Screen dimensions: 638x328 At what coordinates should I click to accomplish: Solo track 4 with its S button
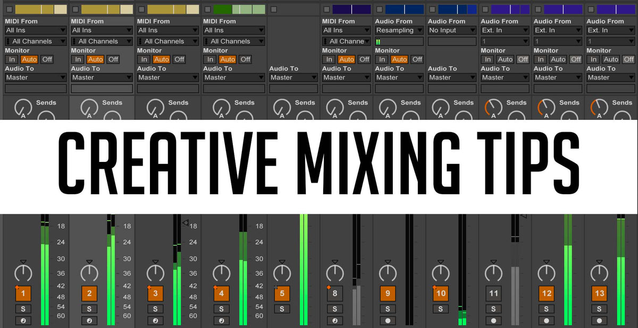(x=222, y=309)
